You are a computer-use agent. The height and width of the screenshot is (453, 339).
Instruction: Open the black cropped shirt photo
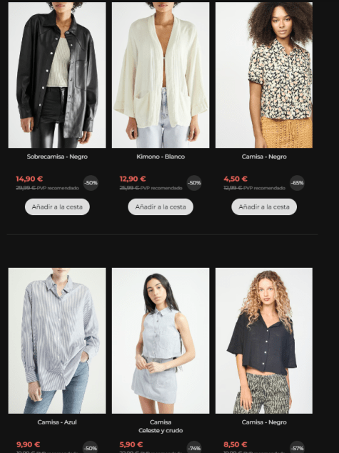coord(264,341)
